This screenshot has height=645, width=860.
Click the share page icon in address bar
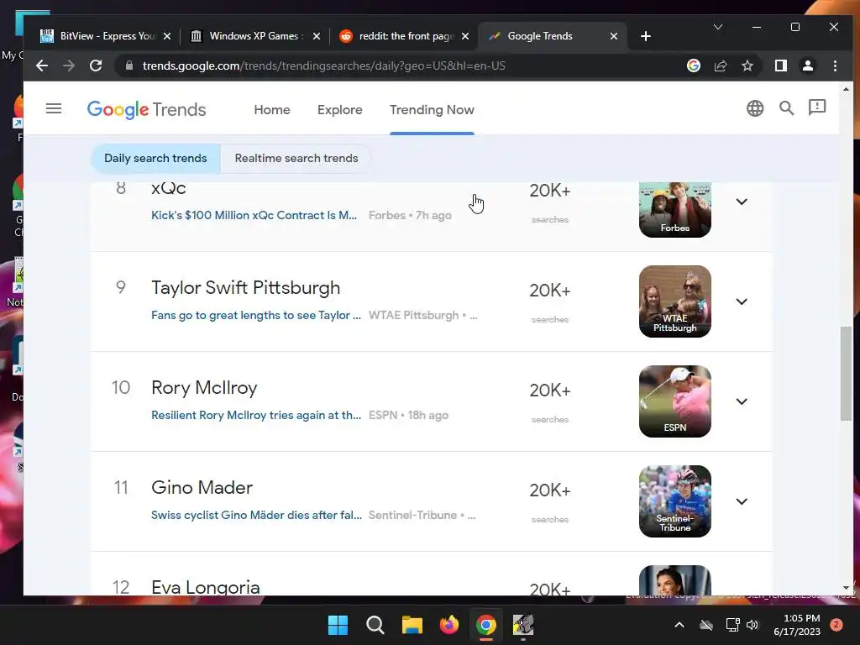[x=720, y=66]
